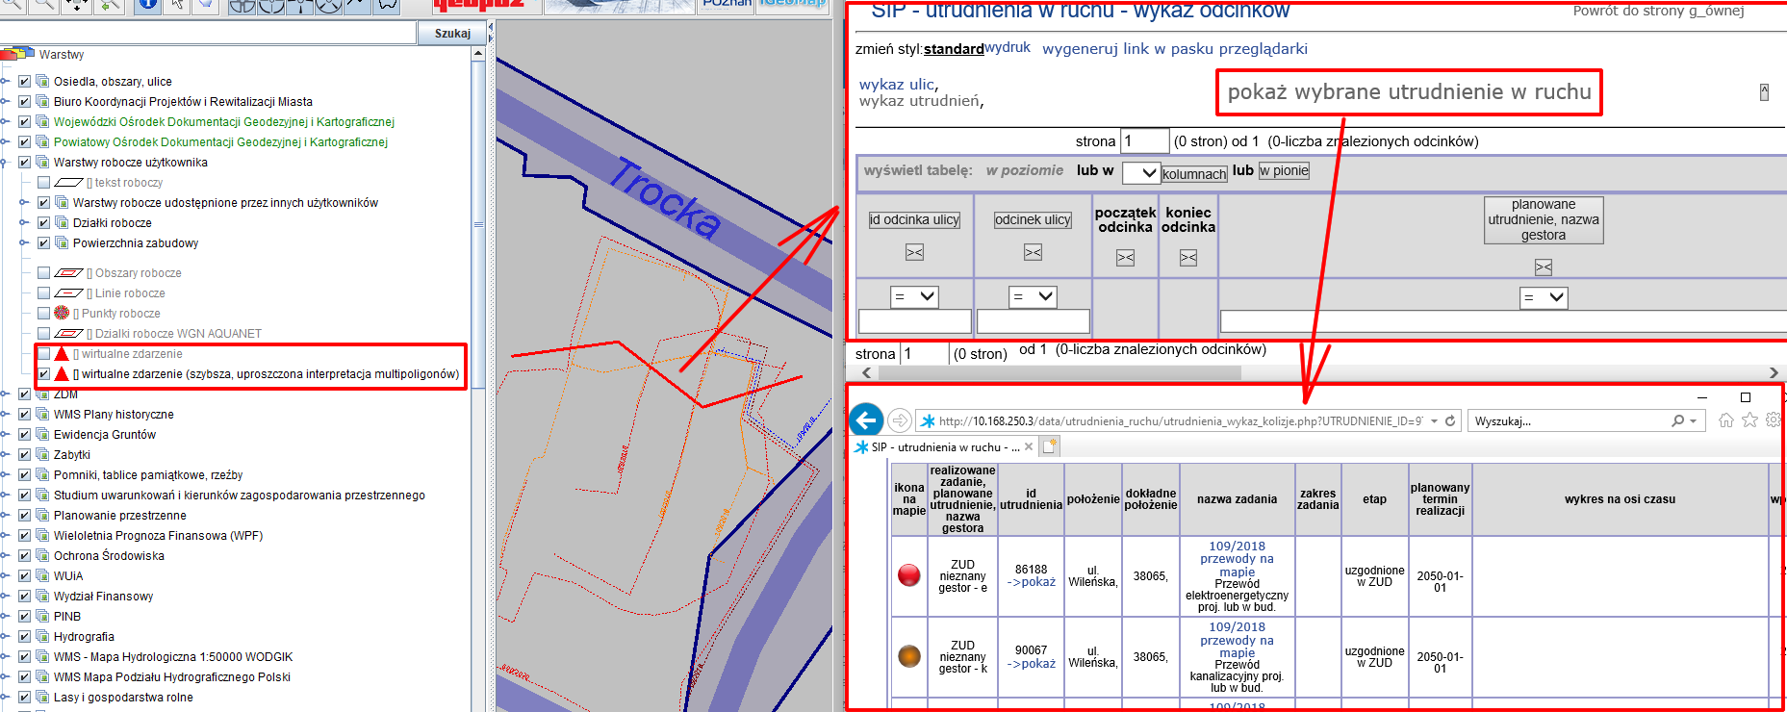
Task: Select the 'SIP - utrudnienia w ruchu' browser tab
Action: [x=938, y=447]
